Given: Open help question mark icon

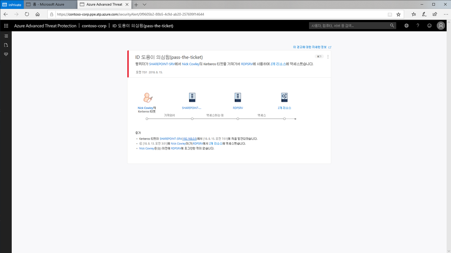Looking at the screenshot, I should [x=418, y=26].
